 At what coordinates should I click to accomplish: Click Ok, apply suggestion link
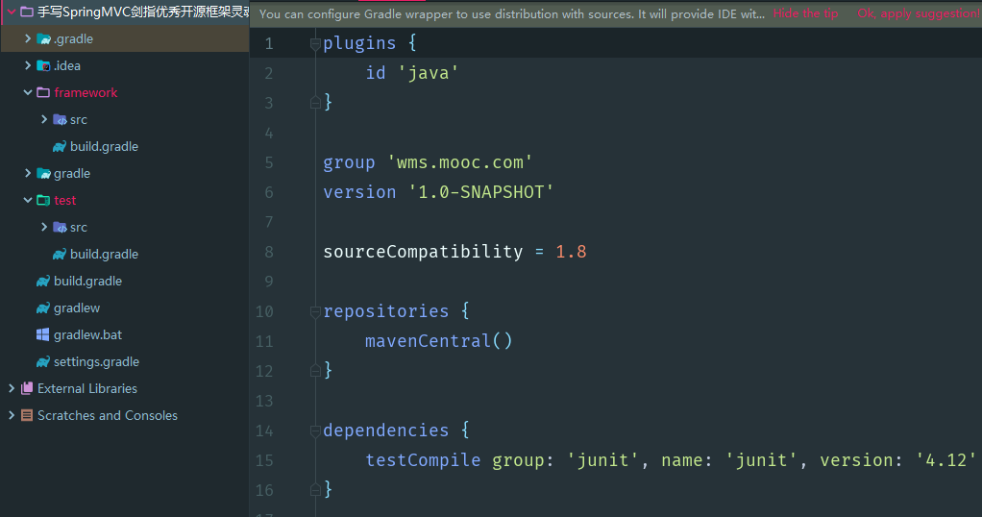(x=919, y=13)
